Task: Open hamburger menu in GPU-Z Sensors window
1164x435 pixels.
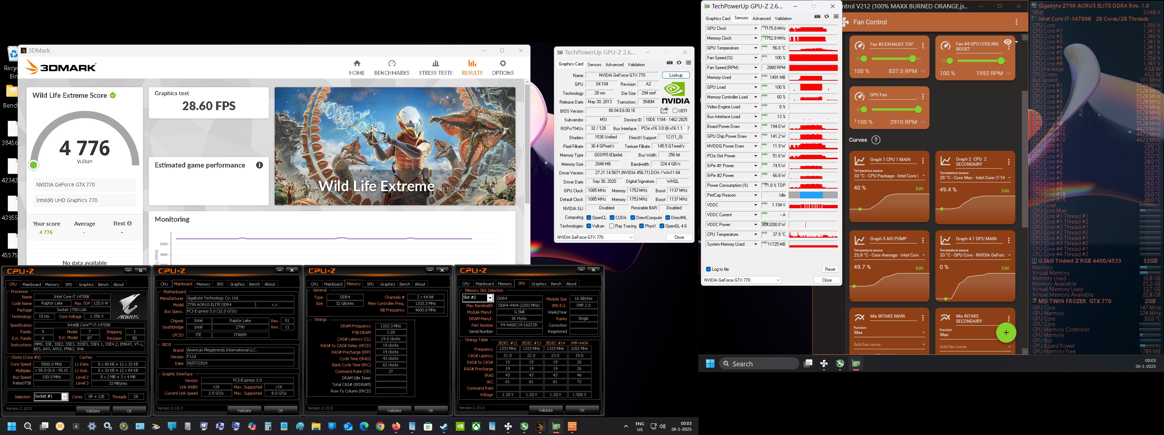Action: click(x=836, y=17)
